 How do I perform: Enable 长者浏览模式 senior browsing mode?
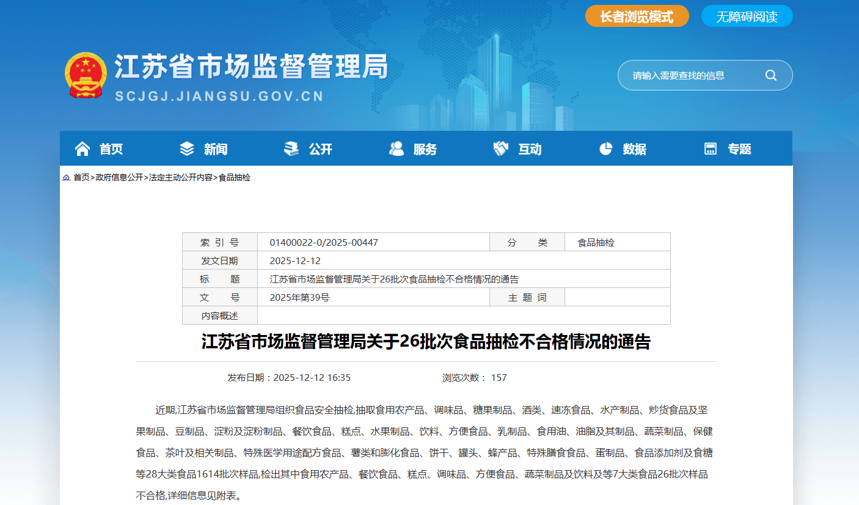click(637, 17)
